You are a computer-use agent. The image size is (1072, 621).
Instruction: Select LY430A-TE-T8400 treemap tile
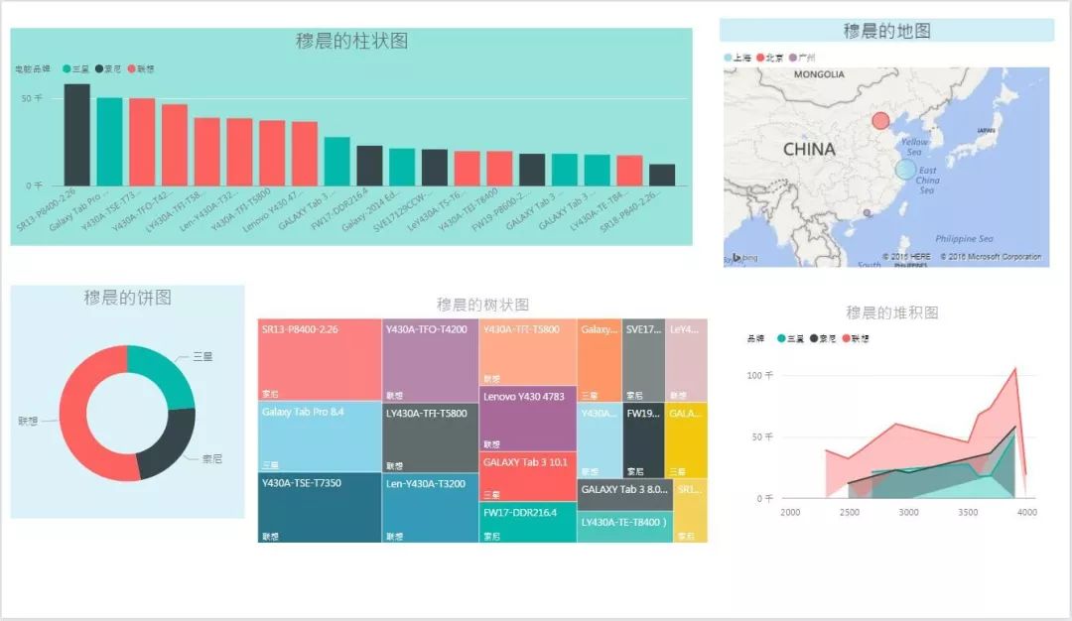[625, 527]
